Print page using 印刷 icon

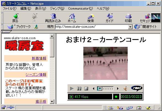[x=128, y=16]
